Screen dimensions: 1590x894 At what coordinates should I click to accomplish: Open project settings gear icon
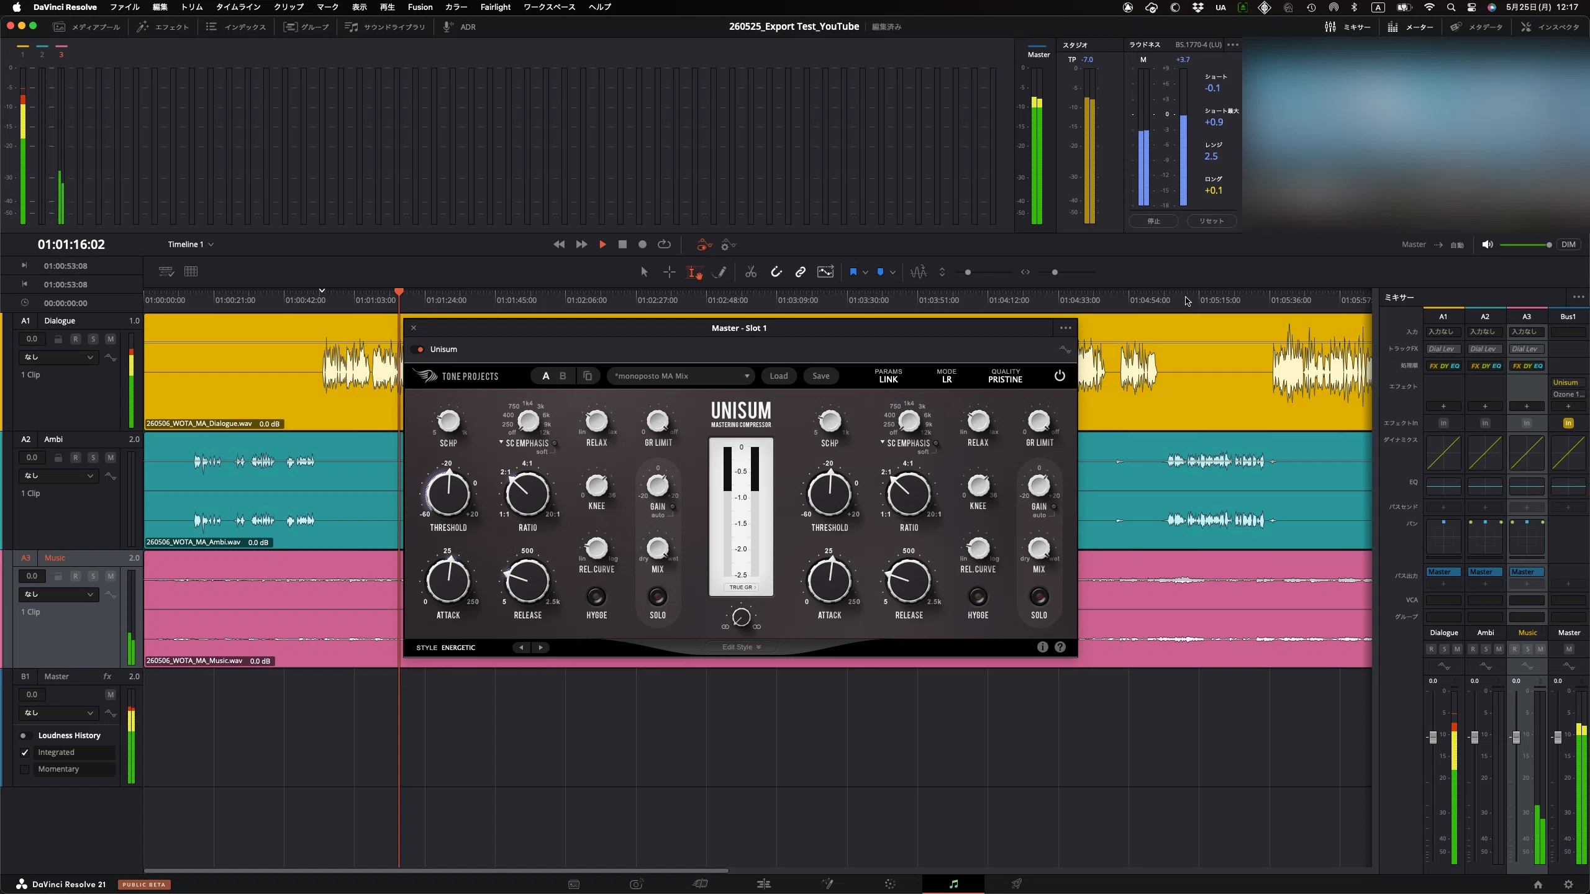1568,884
